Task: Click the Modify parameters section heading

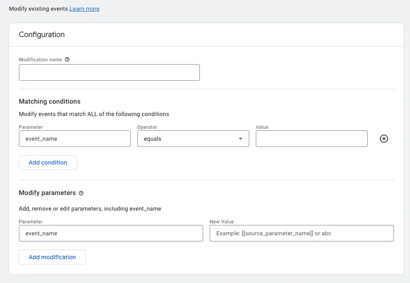Action: (x=47, y=193)
